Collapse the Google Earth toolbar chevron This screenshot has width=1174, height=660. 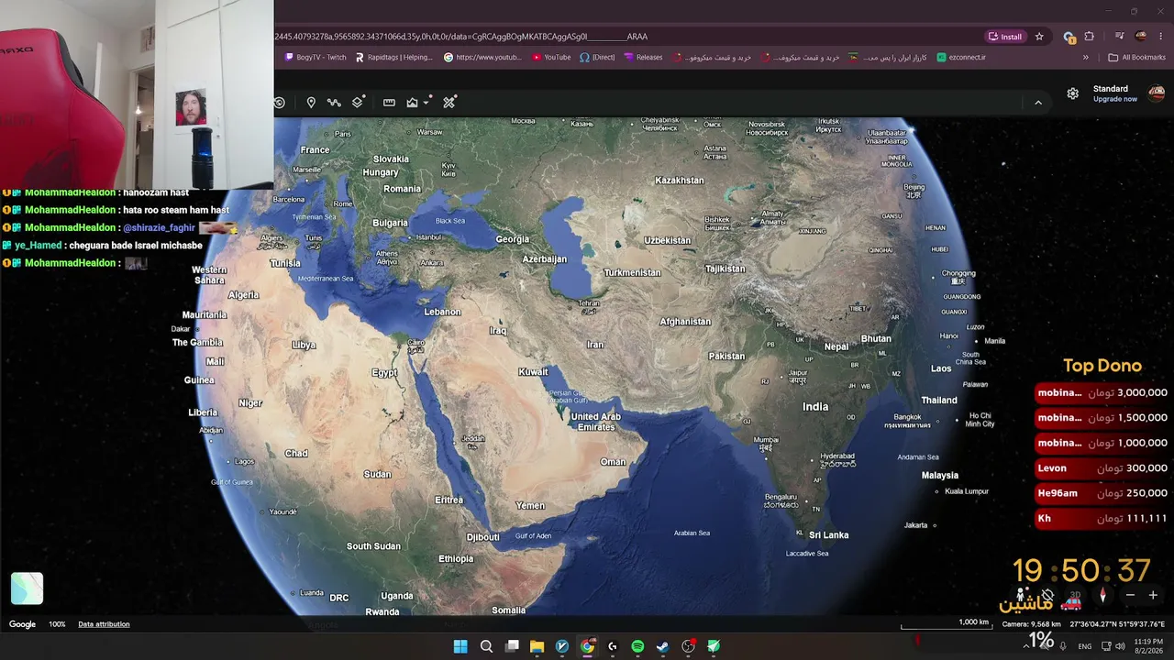1038,103
